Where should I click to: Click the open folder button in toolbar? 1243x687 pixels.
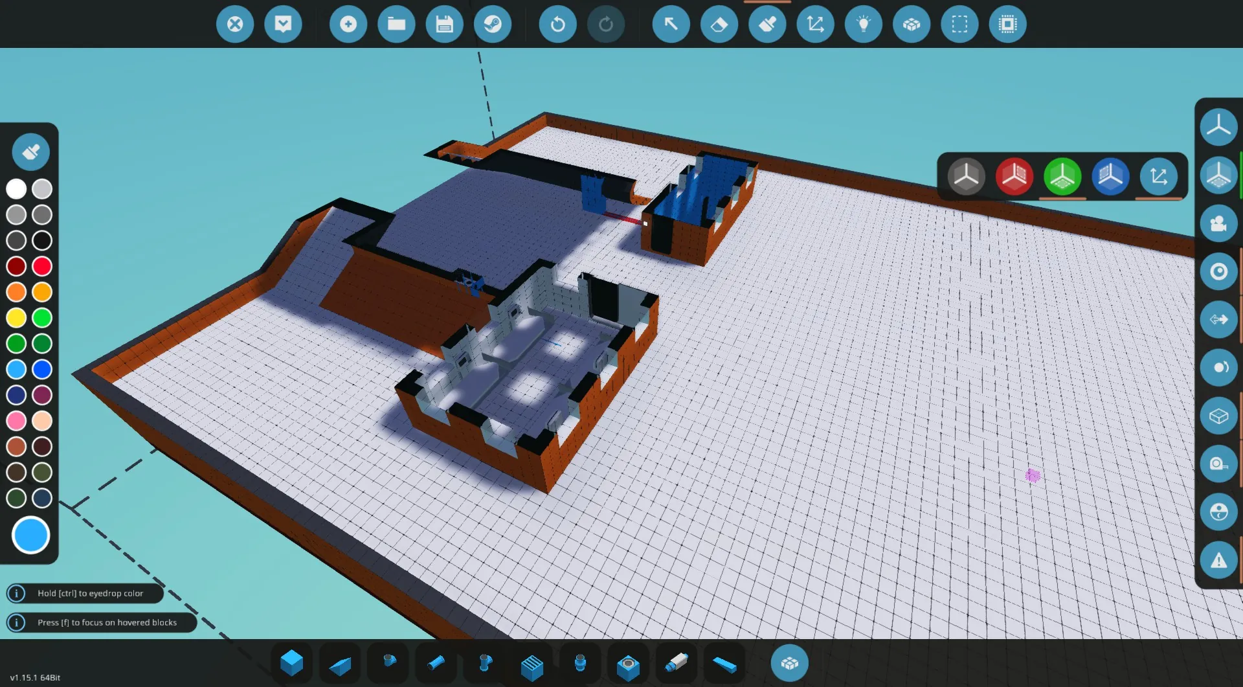tap(396, 25)
